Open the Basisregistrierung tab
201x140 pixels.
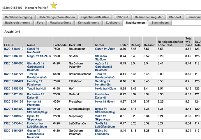(x=17, y=22)
